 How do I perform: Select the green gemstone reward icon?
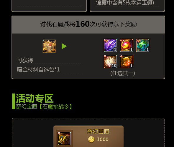(143, 45)
